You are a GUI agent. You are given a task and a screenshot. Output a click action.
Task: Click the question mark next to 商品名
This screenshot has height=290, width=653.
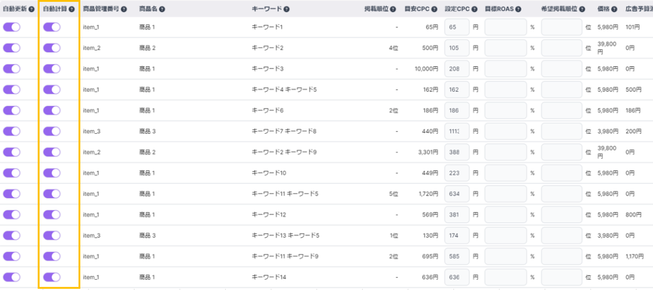(162, 10)
